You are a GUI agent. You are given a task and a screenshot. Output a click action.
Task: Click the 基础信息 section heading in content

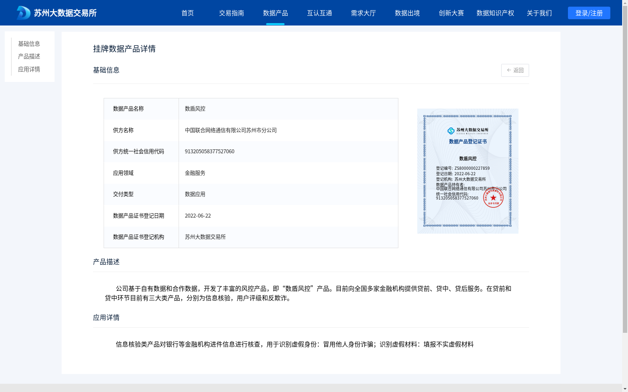click(106, 70)
